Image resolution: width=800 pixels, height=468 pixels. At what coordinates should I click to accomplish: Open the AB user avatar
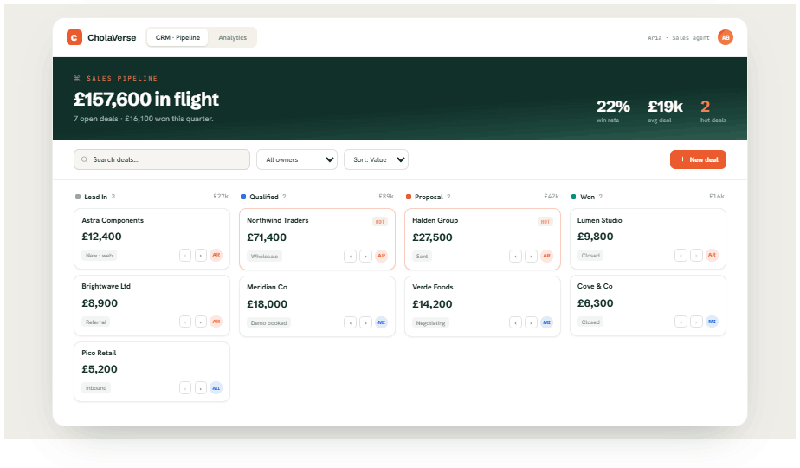pos(725,37)
